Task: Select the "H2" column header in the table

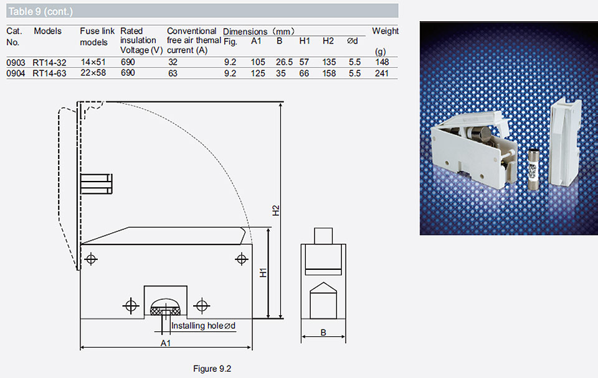Action: tap(328, 41)
